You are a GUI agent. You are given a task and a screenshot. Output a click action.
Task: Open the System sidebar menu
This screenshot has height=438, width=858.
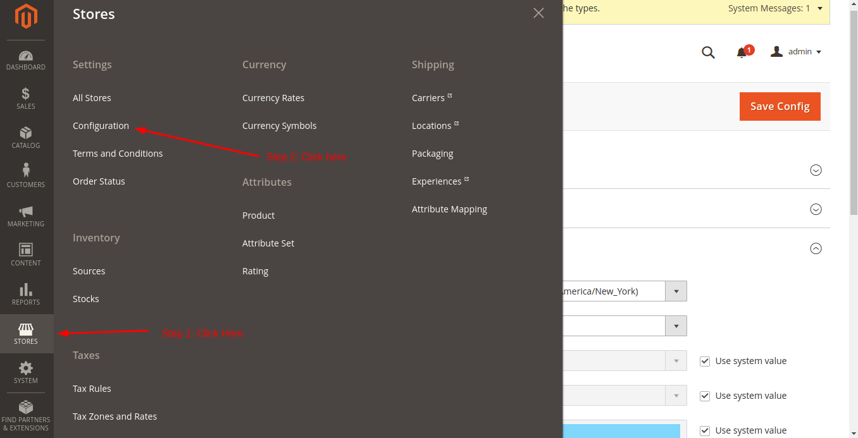(x=26, y=374)
